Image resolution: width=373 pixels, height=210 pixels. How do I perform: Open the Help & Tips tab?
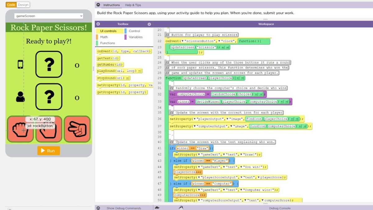click(133, 5)
